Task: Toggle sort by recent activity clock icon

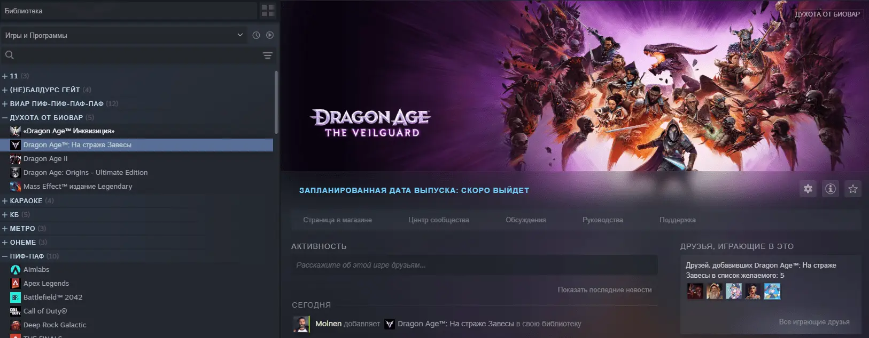Action: (256, 35)
